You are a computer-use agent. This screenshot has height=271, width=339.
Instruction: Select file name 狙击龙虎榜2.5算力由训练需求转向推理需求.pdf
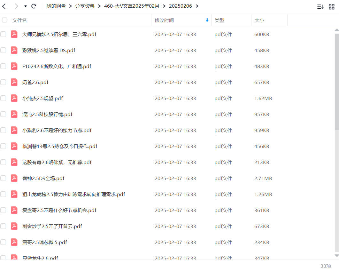(73, 195)
